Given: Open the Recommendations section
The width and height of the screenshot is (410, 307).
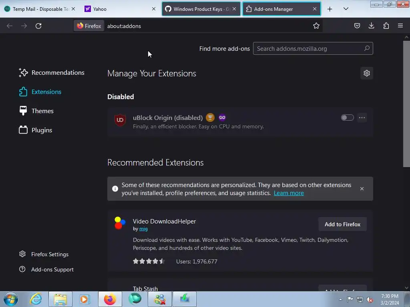Looking at the screenshot, I should pyautogui.click(x=52, y=73).
